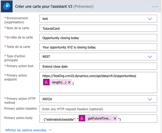The width and height of the screenshot is (162, 133).
Task: Click the Primary action headers field
Action: coord(98,109)
